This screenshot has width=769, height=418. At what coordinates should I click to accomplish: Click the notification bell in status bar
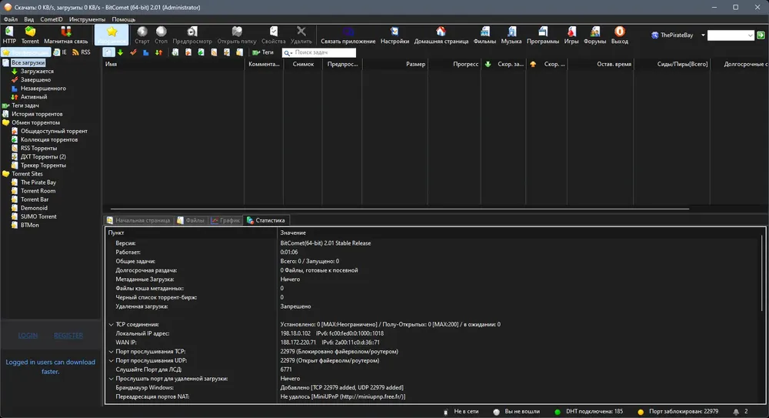[736, 412]
